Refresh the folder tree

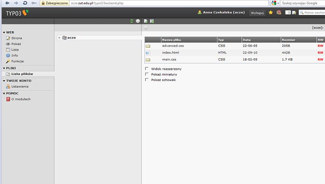[x=132, y=21]
